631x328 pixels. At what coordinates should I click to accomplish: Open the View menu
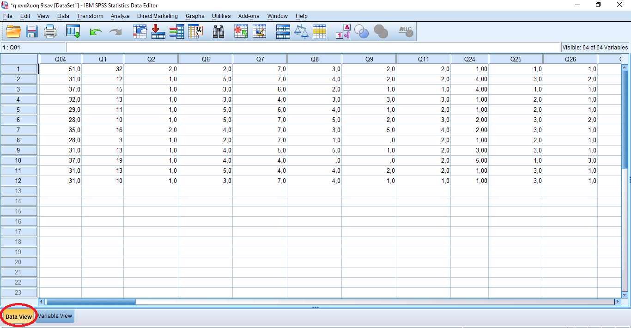pos(43,16)
